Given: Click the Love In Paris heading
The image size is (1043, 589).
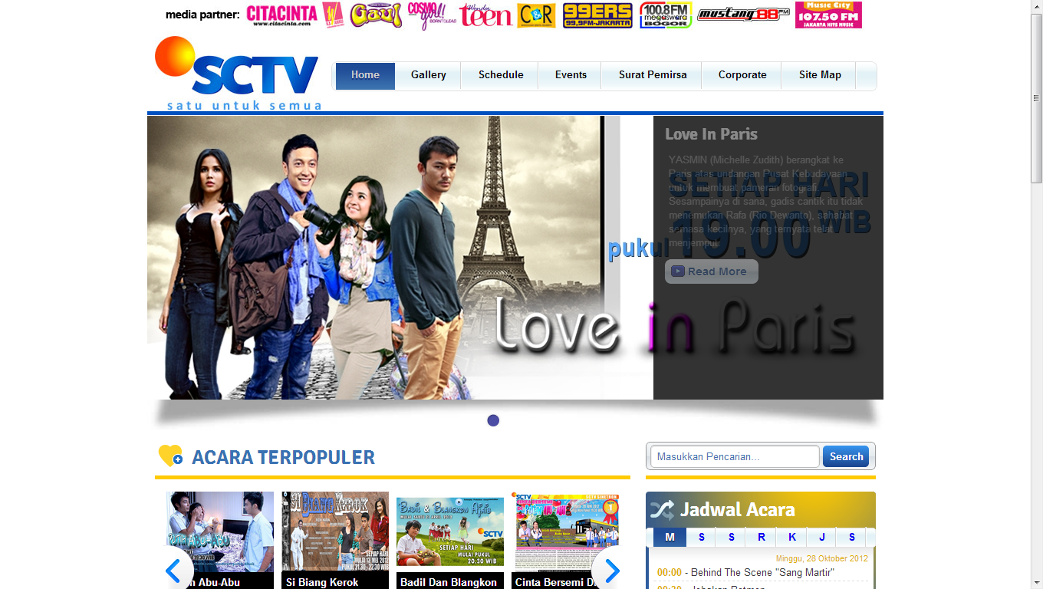Looking at the screenshot, I should pyautogui.click(x=711, y=134).
